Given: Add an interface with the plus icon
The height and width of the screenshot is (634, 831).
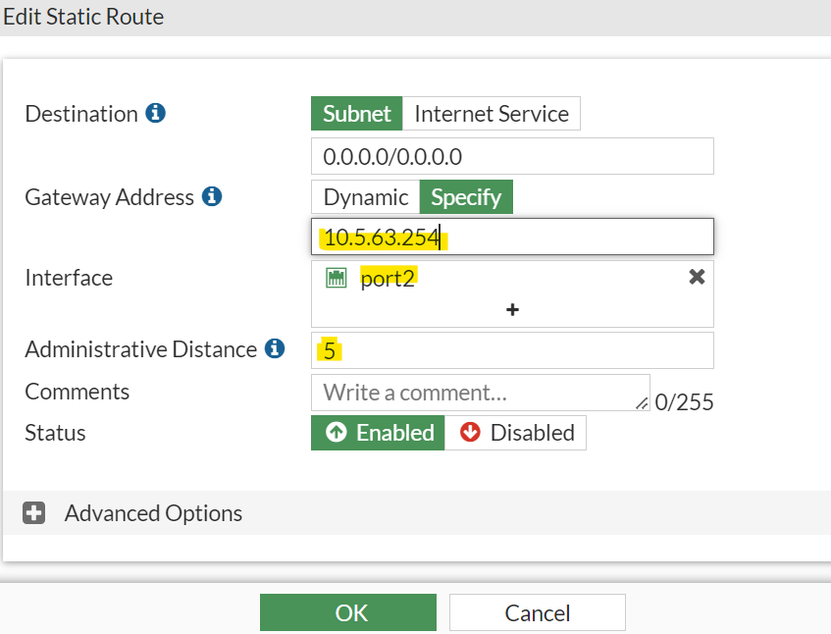Looking at the screenshot, I should point(512,309).
